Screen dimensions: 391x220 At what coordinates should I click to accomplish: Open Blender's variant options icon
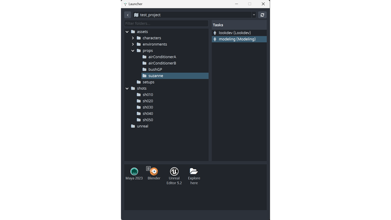tap(148, 169)
